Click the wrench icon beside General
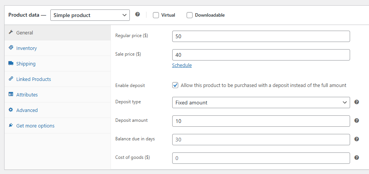Screen dimensions: 369x174 pos(11,32)
